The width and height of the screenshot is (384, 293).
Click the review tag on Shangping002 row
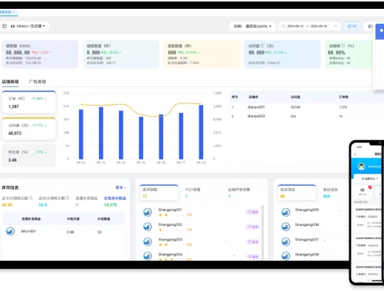point(253,227)
